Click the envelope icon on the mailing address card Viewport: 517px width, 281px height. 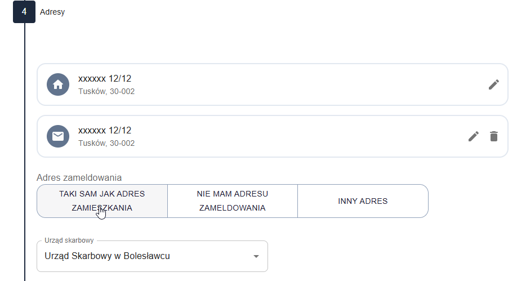(x=57, y=136)
